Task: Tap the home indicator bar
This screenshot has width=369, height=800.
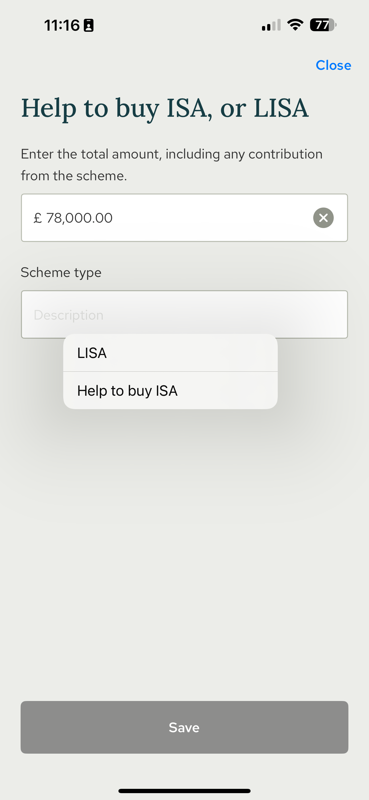Action: (x=184, y=791)
